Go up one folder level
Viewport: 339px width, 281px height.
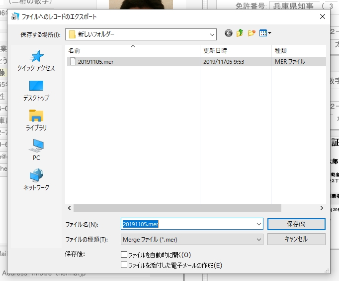(x=240, y=33)
